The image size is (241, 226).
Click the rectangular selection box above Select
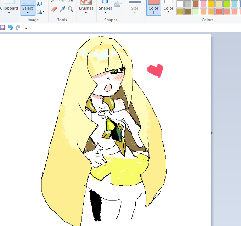[x=28, y=2]
